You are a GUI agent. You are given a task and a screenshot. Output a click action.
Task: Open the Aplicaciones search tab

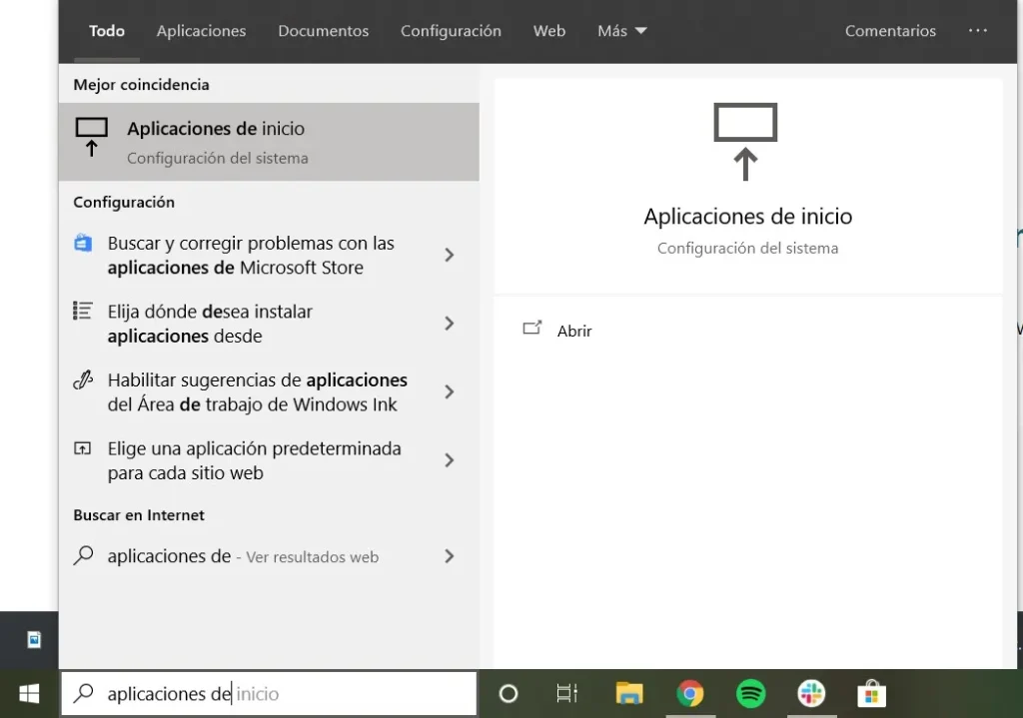pos(201,31)
